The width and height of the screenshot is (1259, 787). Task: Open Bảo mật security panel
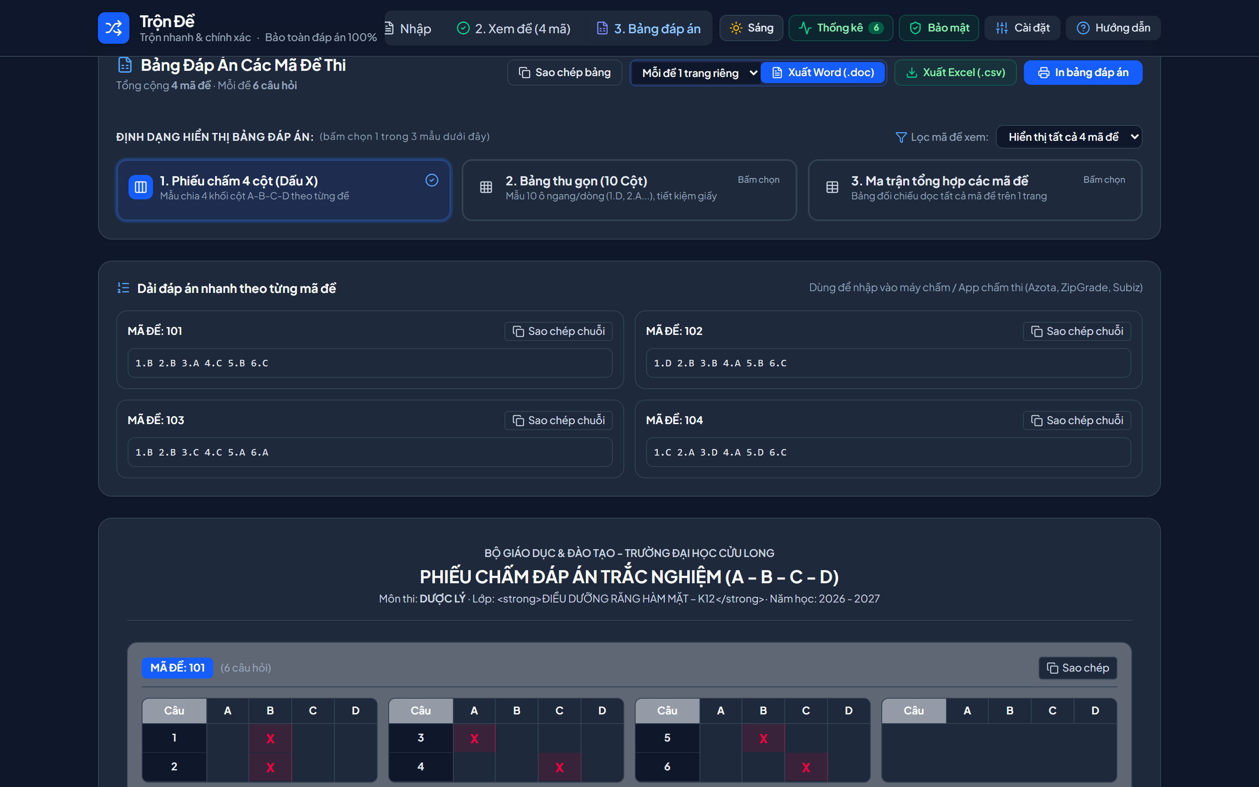939,28
